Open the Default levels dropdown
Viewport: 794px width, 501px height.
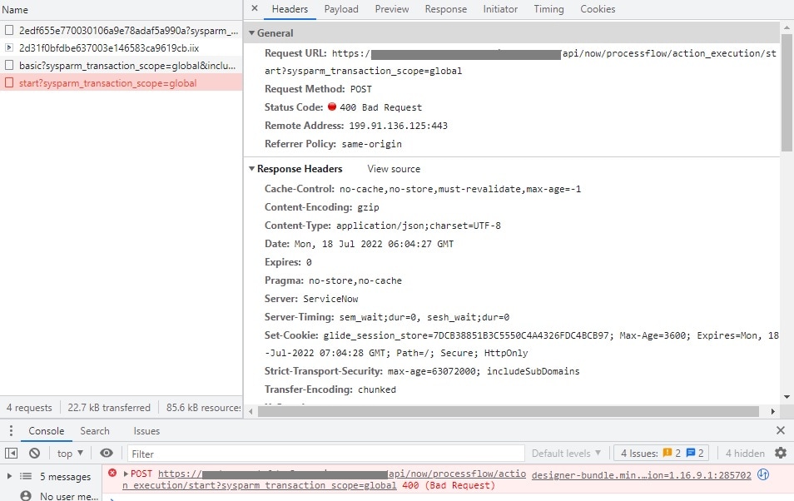click(566, 454)
